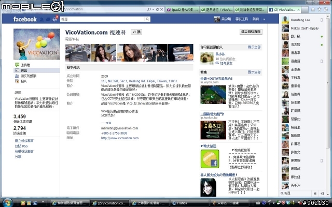Open the http://www.vicovation.com website link
This screenshot has height=207, width=332.
point(120,138)
